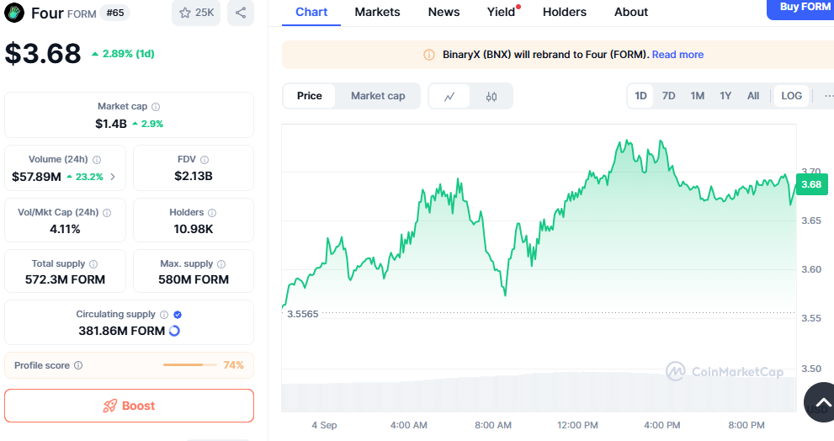
Task: Open the Read more rebrand link
Action: (677, 55)
